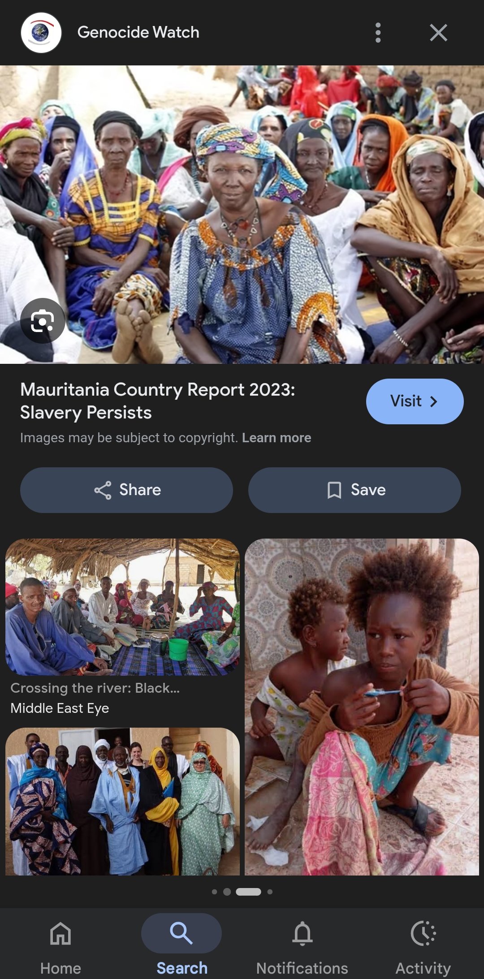484x979 pixels.
Task: Tap the Middle East Eye source label
Action: (x=60, y=708)
